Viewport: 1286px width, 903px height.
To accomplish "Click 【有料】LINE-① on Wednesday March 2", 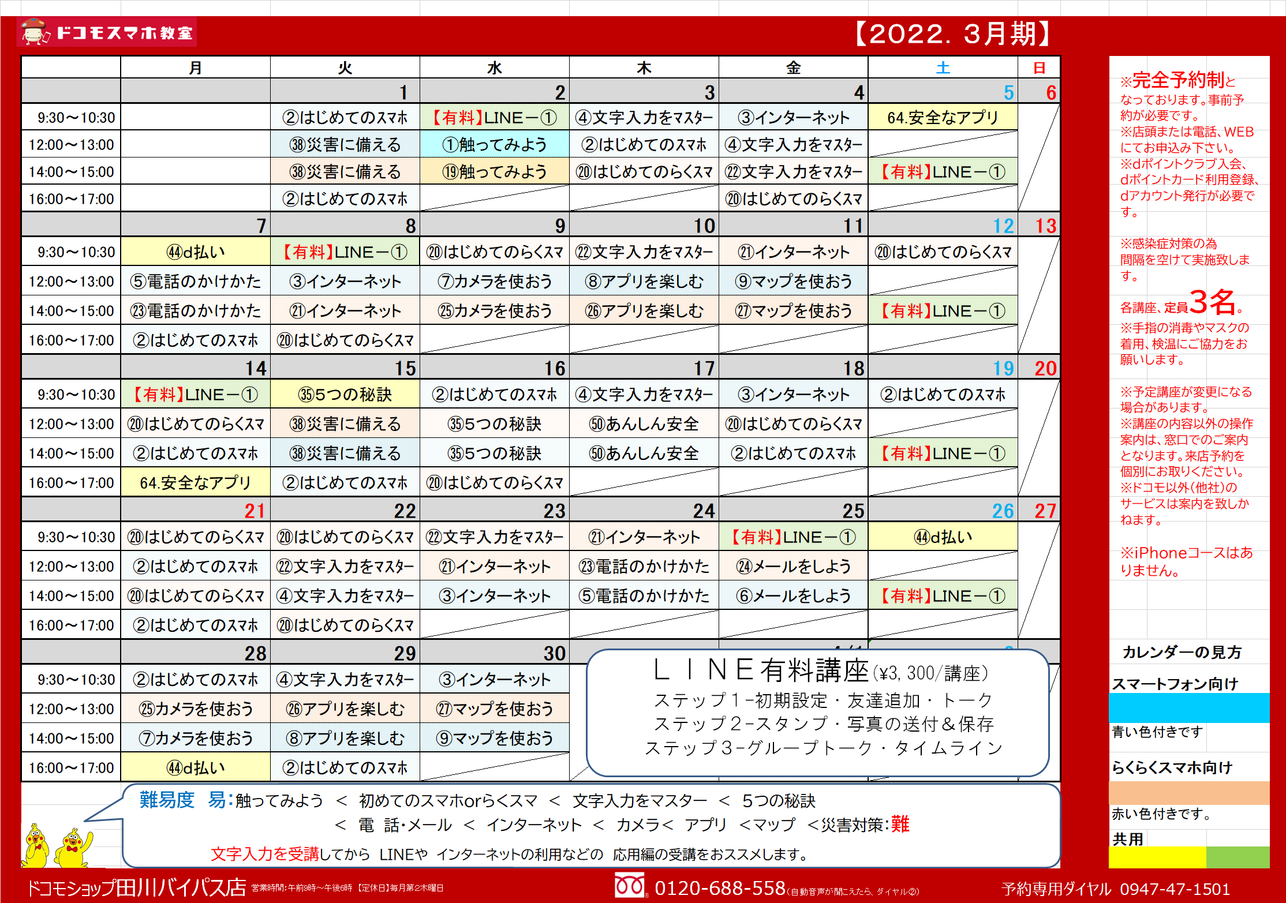I will pos(495,118).
